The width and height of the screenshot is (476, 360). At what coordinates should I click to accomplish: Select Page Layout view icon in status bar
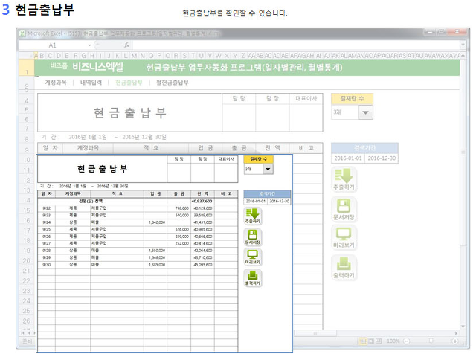tap(371, 341)
